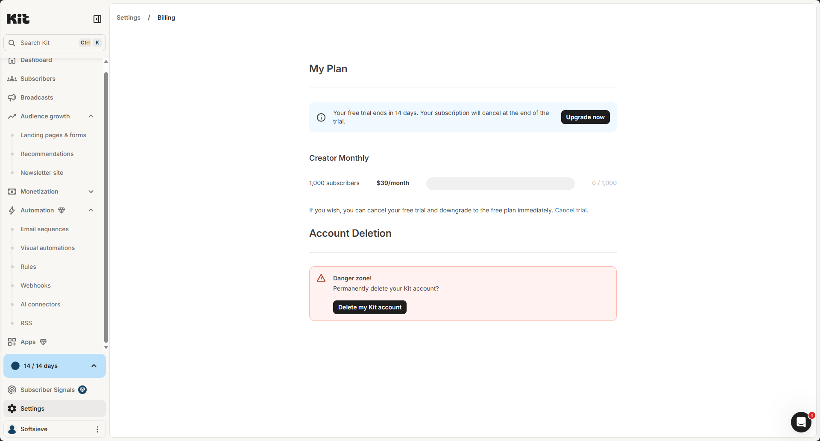Click the info icon in trial notice
Image resolution: width=820 pixels, height=441 pixels.
[321, 117]
